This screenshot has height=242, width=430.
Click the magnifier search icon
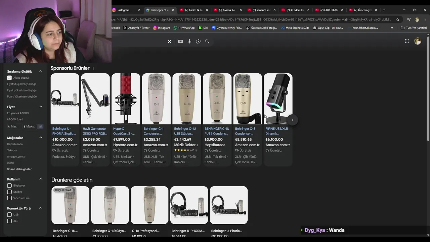pos(207,41)
